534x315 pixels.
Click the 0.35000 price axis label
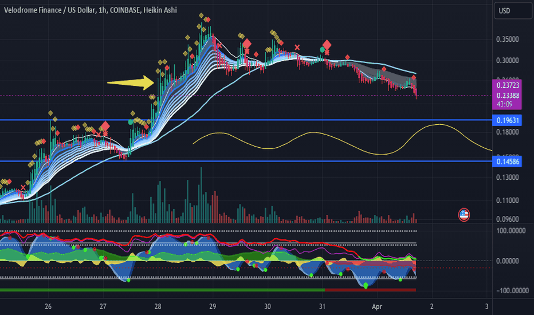tap(508, 39)
